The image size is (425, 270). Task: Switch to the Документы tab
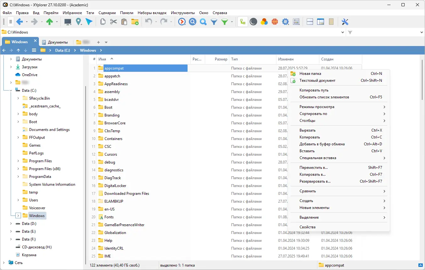[x=55, y=42]
